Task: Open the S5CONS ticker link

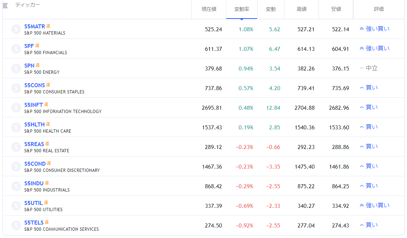Action: (x=35, y=85)
